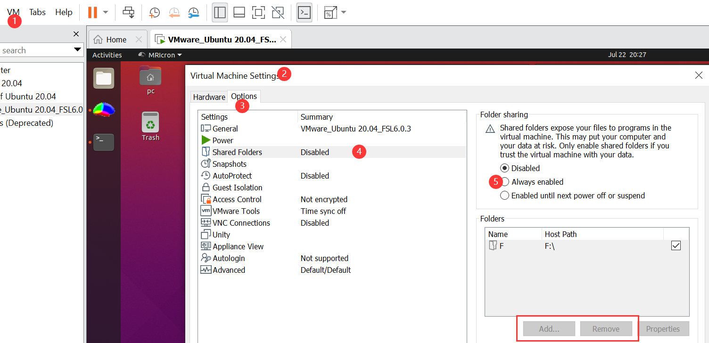Switch to the Hardware tab

[209, 97]
